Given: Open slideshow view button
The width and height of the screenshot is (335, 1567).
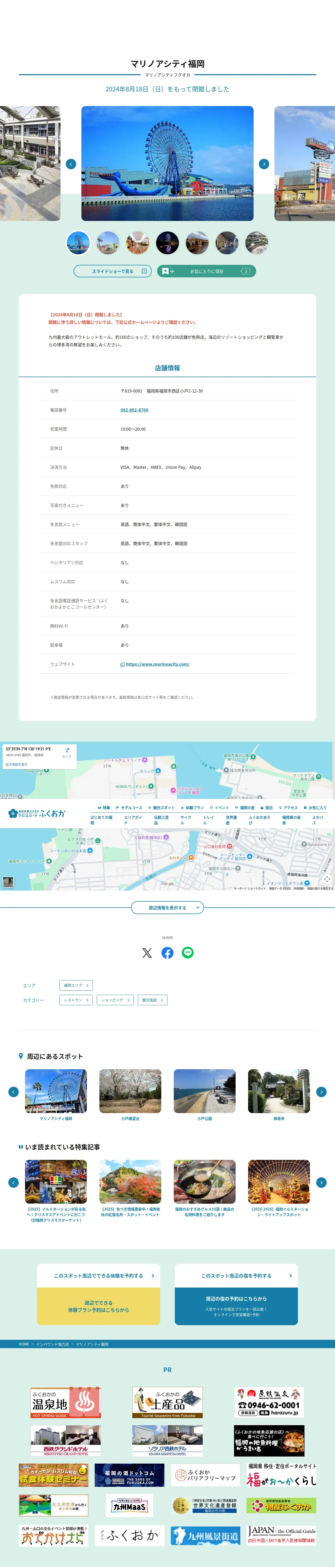Looking at the screenshot, I should pos(113,271).
